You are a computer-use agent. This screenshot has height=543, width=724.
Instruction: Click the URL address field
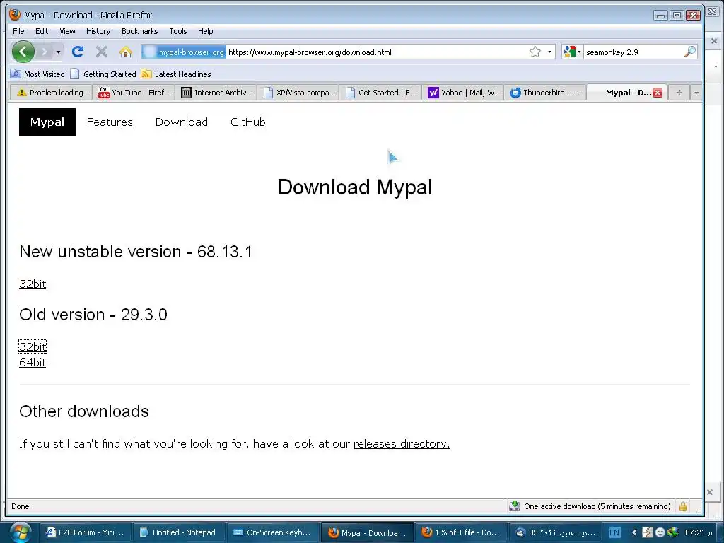(x=376, y=52)
